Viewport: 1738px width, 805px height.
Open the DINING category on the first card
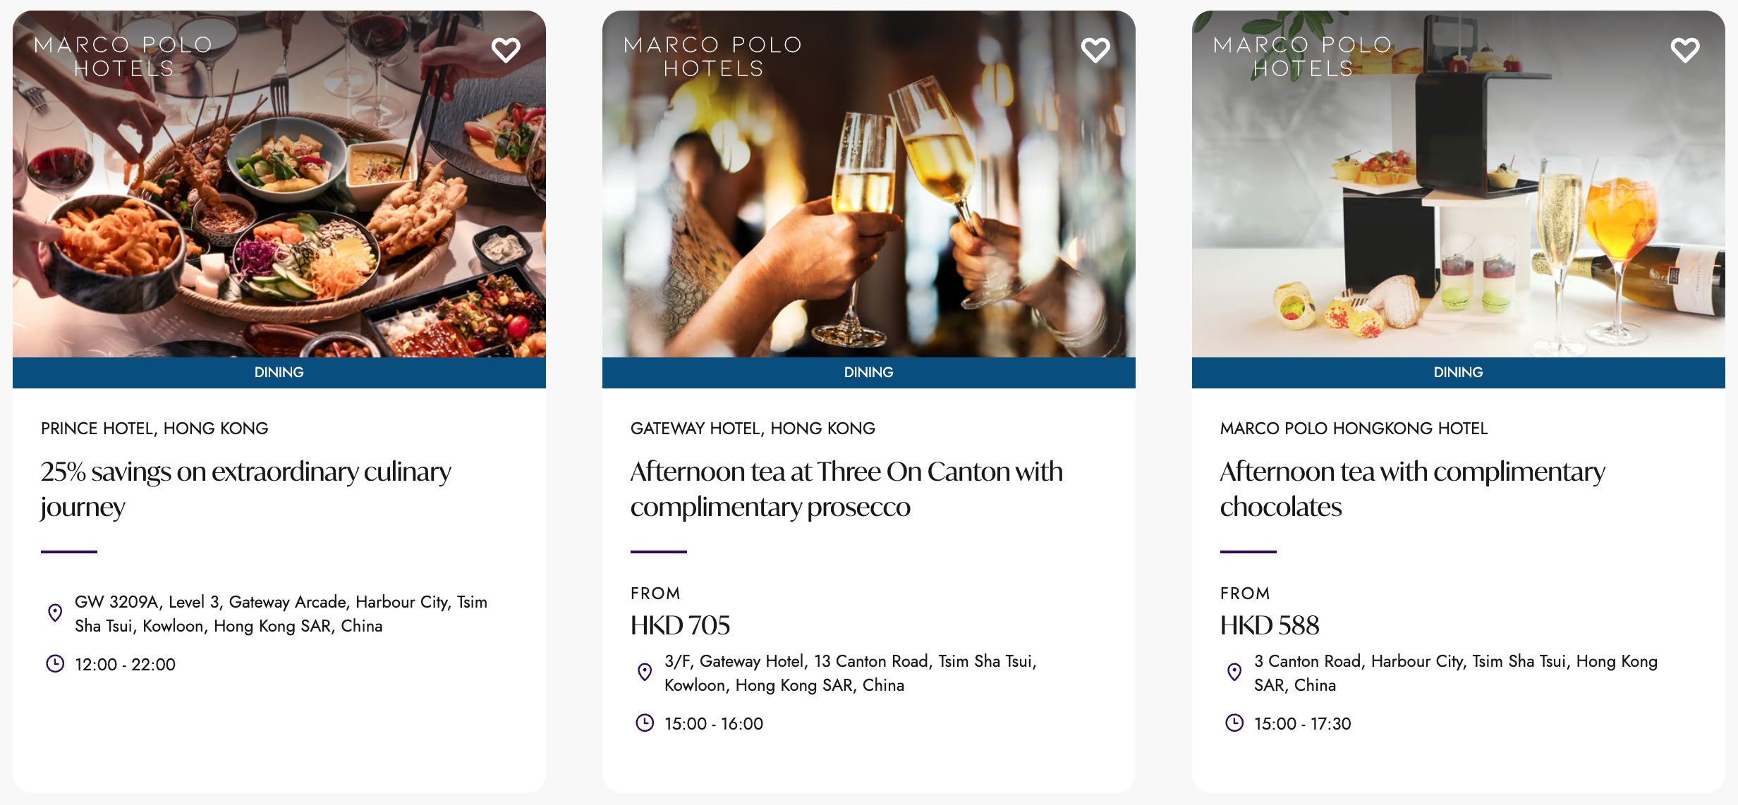[279, 372]
